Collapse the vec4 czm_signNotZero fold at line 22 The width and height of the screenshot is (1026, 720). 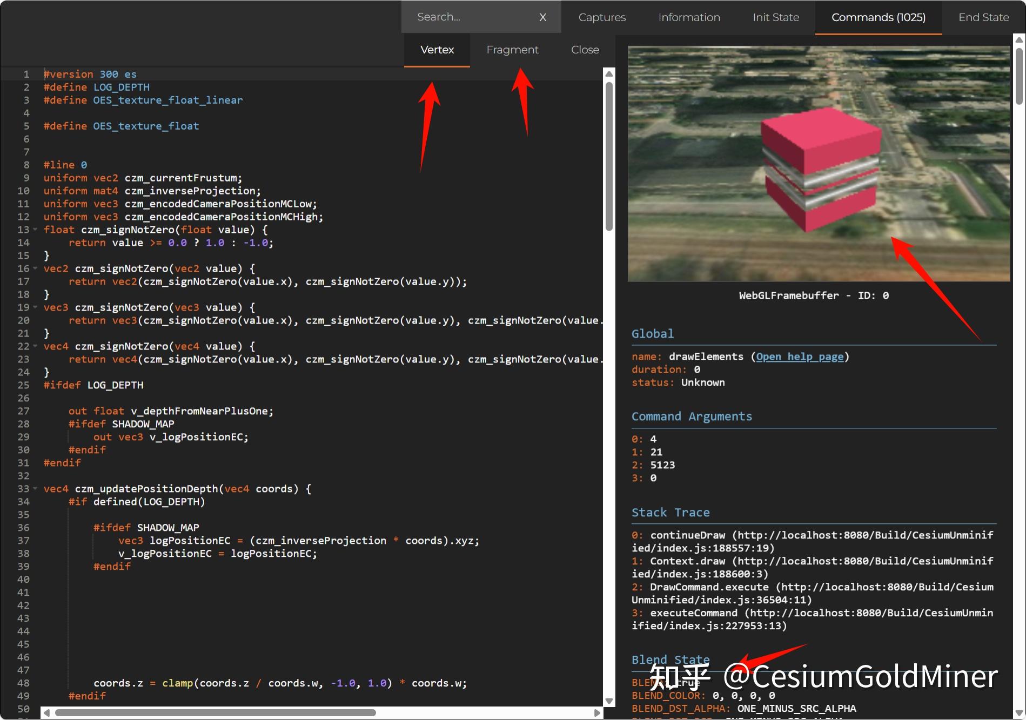[x=35, y=346]
